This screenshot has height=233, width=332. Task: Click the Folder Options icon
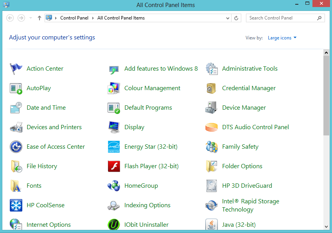[x=212, y=166]
